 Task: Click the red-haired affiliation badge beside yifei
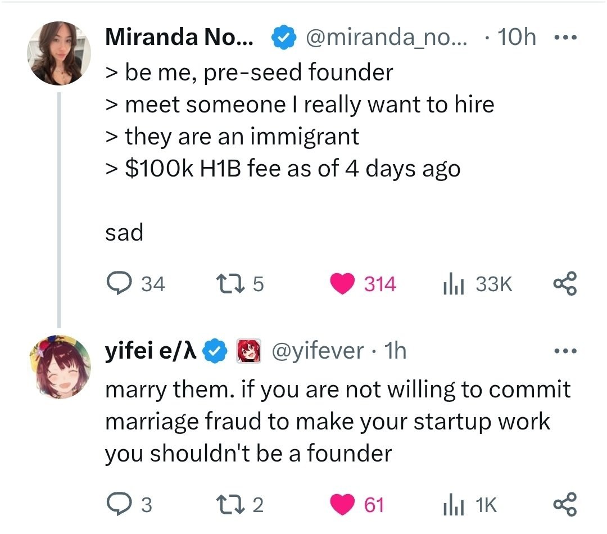click(248, 351)
